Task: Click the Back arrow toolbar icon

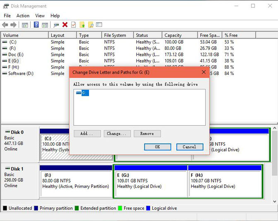Action: [5, 25]
